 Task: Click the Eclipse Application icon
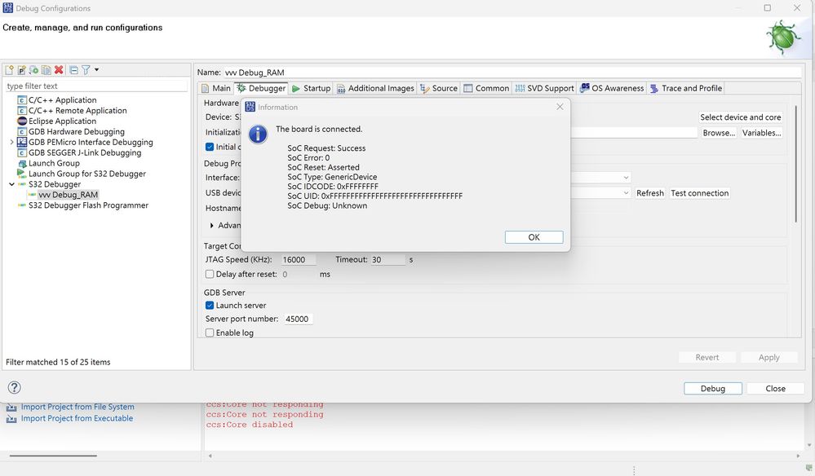(x=22, y=121)
